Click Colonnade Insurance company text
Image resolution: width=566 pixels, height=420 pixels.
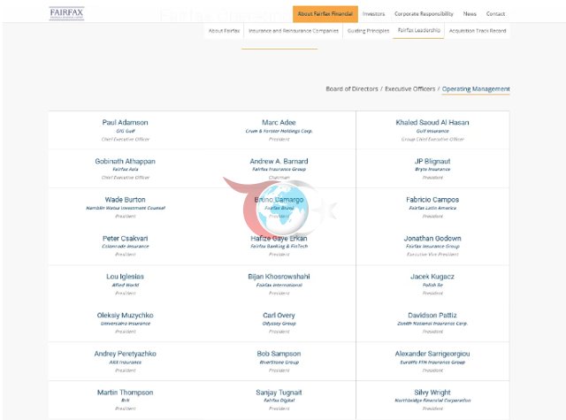[x=126, y=246]
